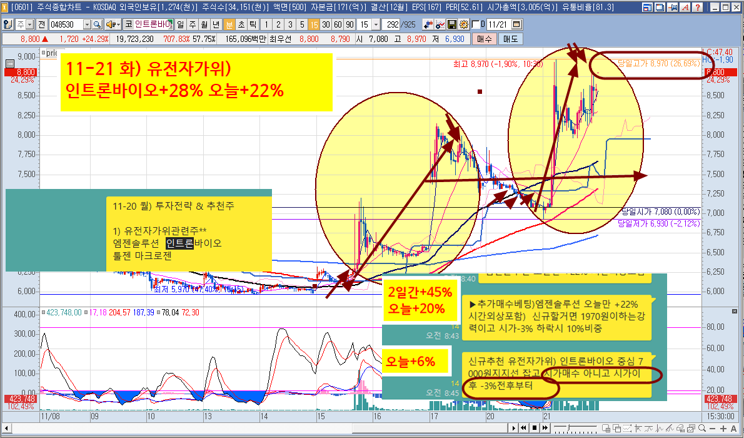744x438 pixels.
Task: Click the 3D bar eraser icon at bottom
Action: click(x=680, y=428)
